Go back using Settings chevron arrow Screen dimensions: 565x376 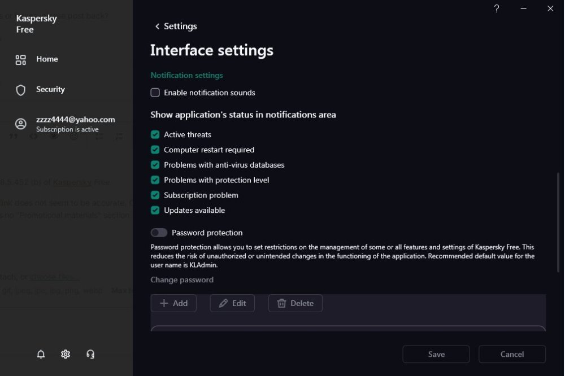157,27
